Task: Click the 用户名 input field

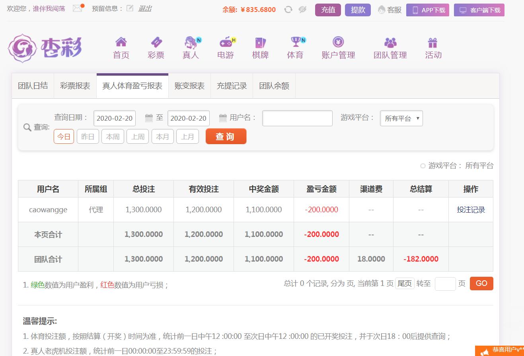Action: [297, 118]
